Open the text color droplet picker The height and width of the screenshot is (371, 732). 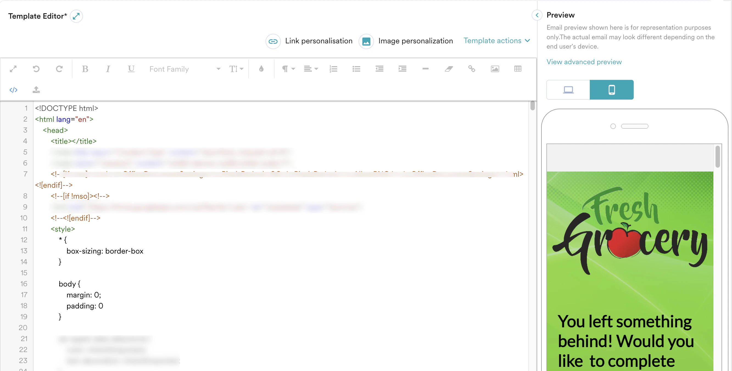point(261,69)
